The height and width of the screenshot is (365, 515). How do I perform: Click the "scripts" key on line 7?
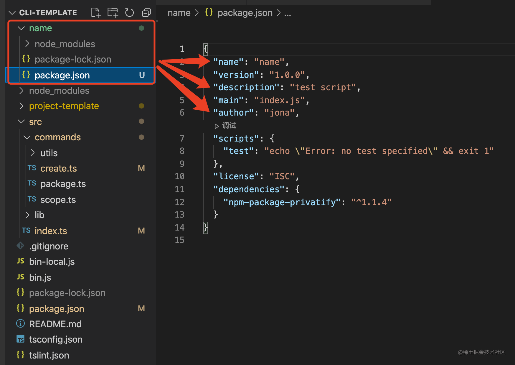tap(236, 139)
